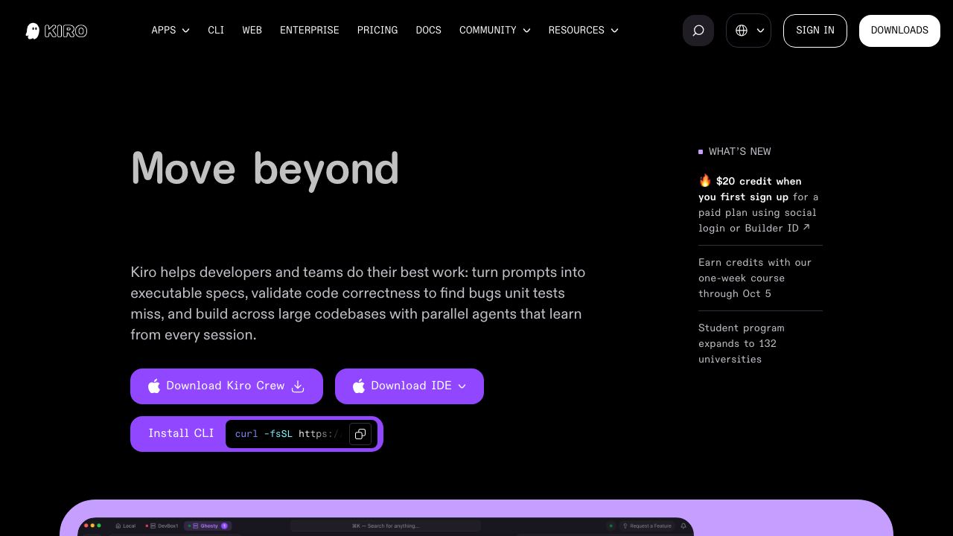The image size is (953, 536).
Task: Go to the Web page
Action: tap(252, 31)
